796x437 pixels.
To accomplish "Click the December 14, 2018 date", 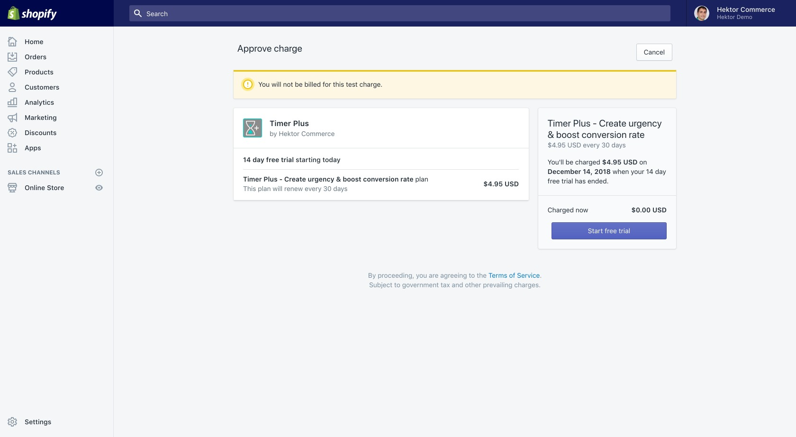I will (x=579, y=172).
